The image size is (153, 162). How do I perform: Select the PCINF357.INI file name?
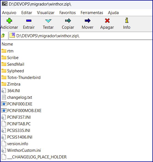(x=19, y=117)
